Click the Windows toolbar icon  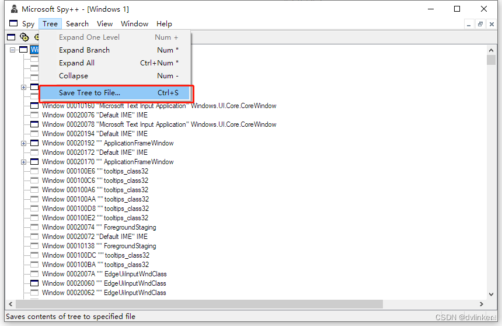(11, 37)
